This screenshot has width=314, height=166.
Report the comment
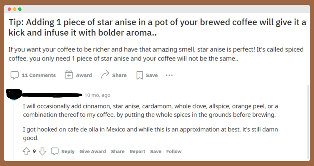click(x=137, y=151)
